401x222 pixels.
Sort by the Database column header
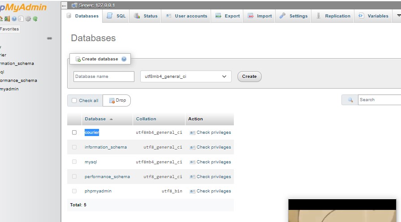tap(95, 119)
